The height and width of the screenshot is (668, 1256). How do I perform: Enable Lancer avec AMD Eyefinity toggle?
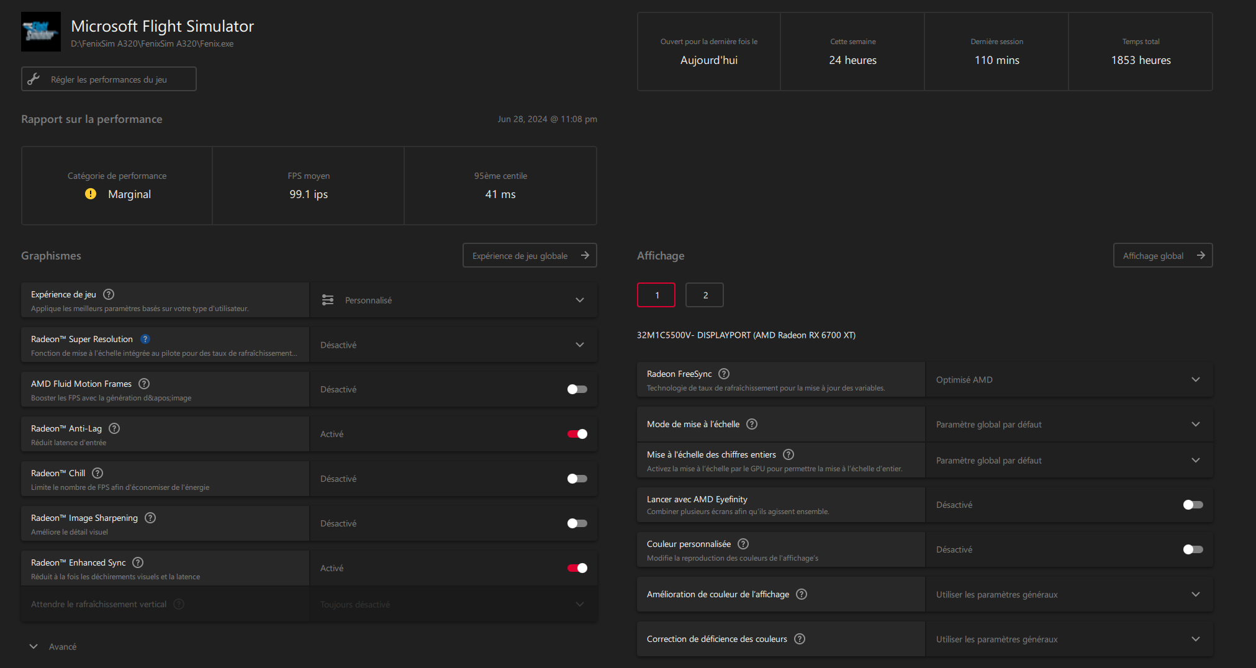(x=1193, y=505)
